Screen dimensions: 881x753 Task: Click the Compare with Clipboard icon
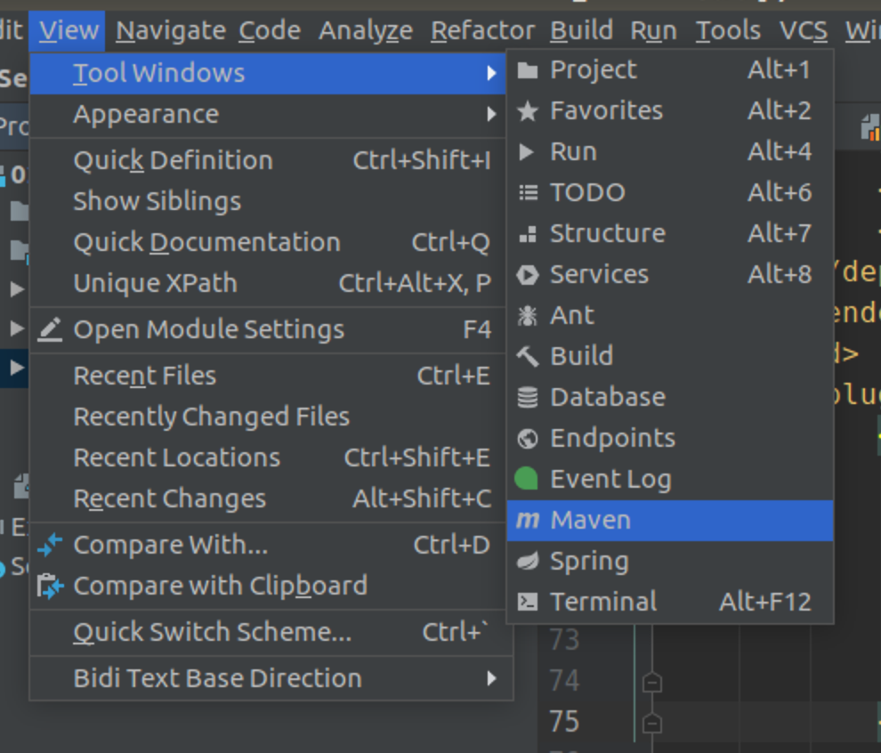(x=50, y=586)
